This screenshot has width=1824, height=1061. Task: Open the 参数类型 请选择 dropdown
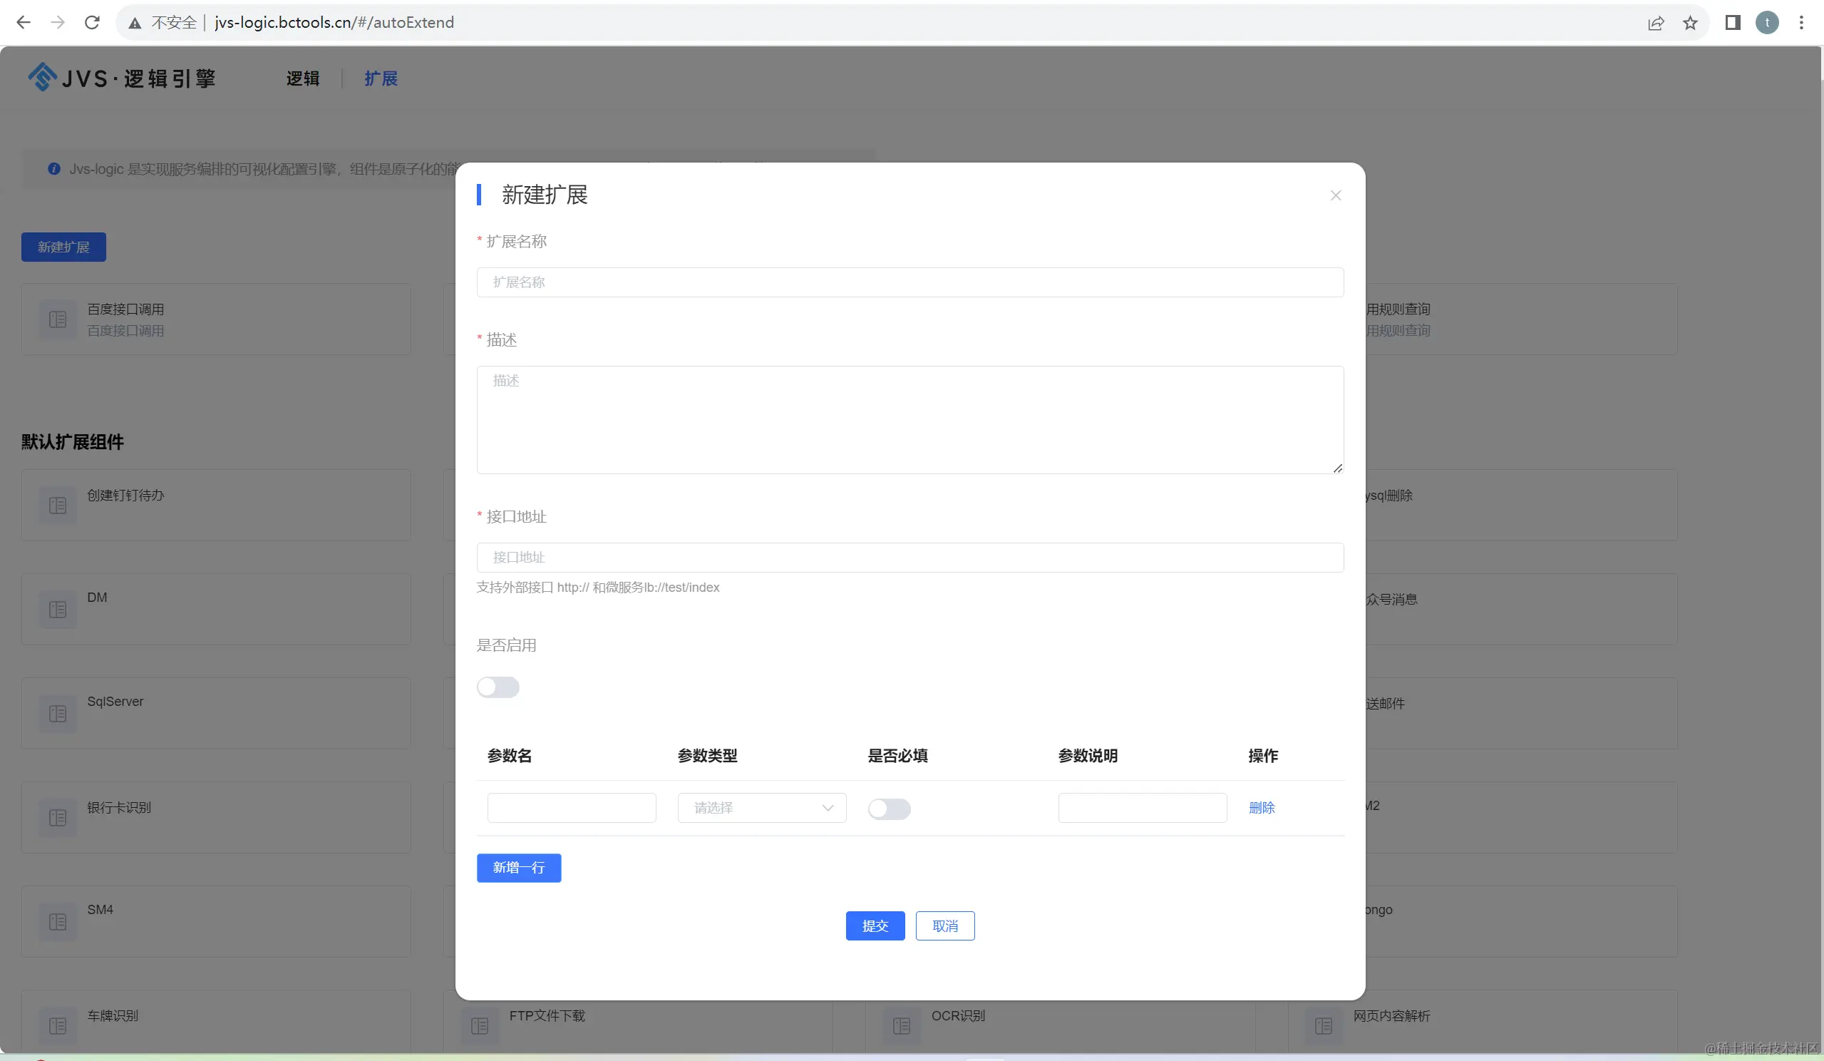tap(753, 809)
